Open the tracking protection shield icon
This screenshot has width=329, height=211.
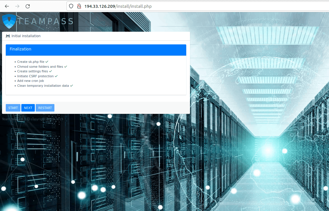71,6
